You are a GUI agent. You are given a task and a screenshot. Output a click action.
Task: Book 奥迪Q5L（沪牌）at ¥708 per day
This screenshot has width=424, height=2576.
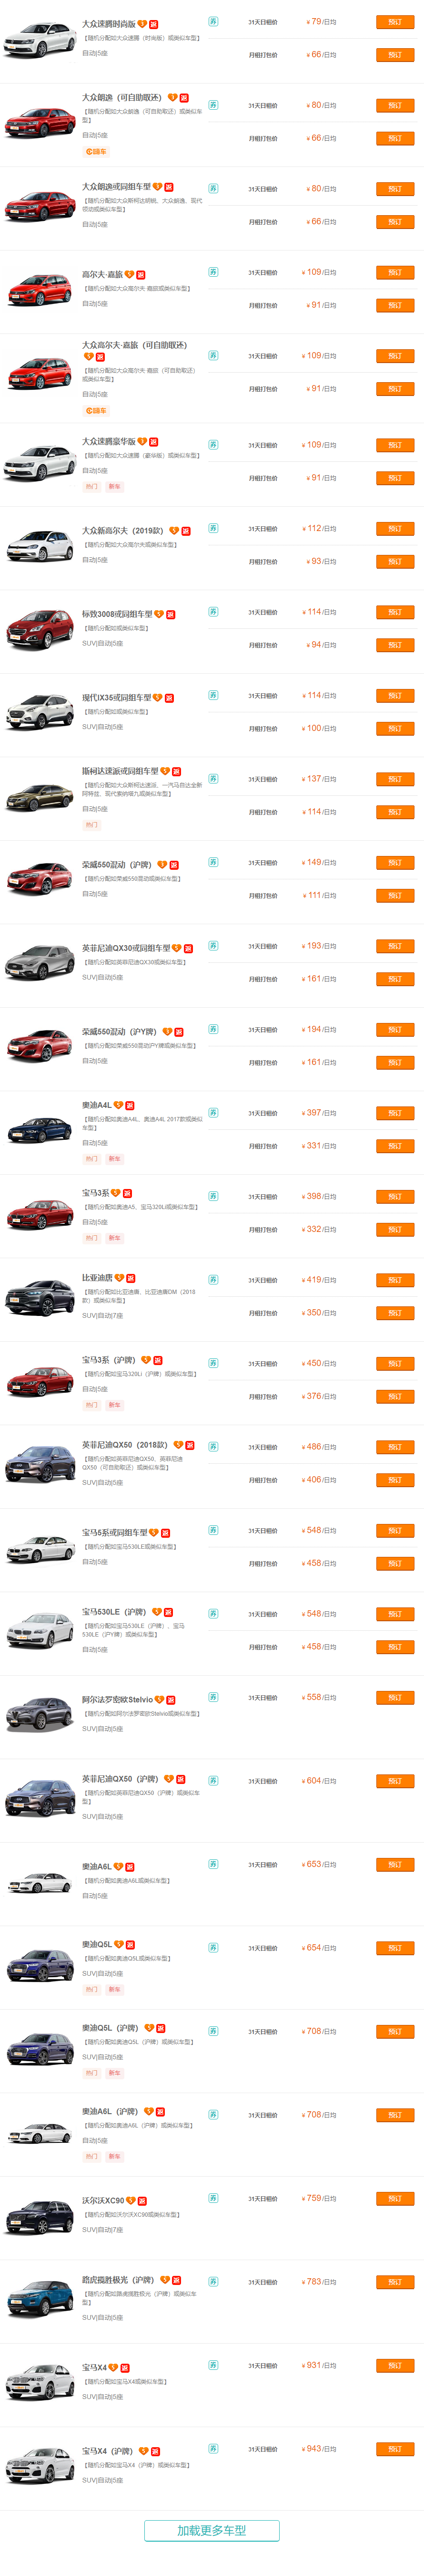click(395, 2032)
